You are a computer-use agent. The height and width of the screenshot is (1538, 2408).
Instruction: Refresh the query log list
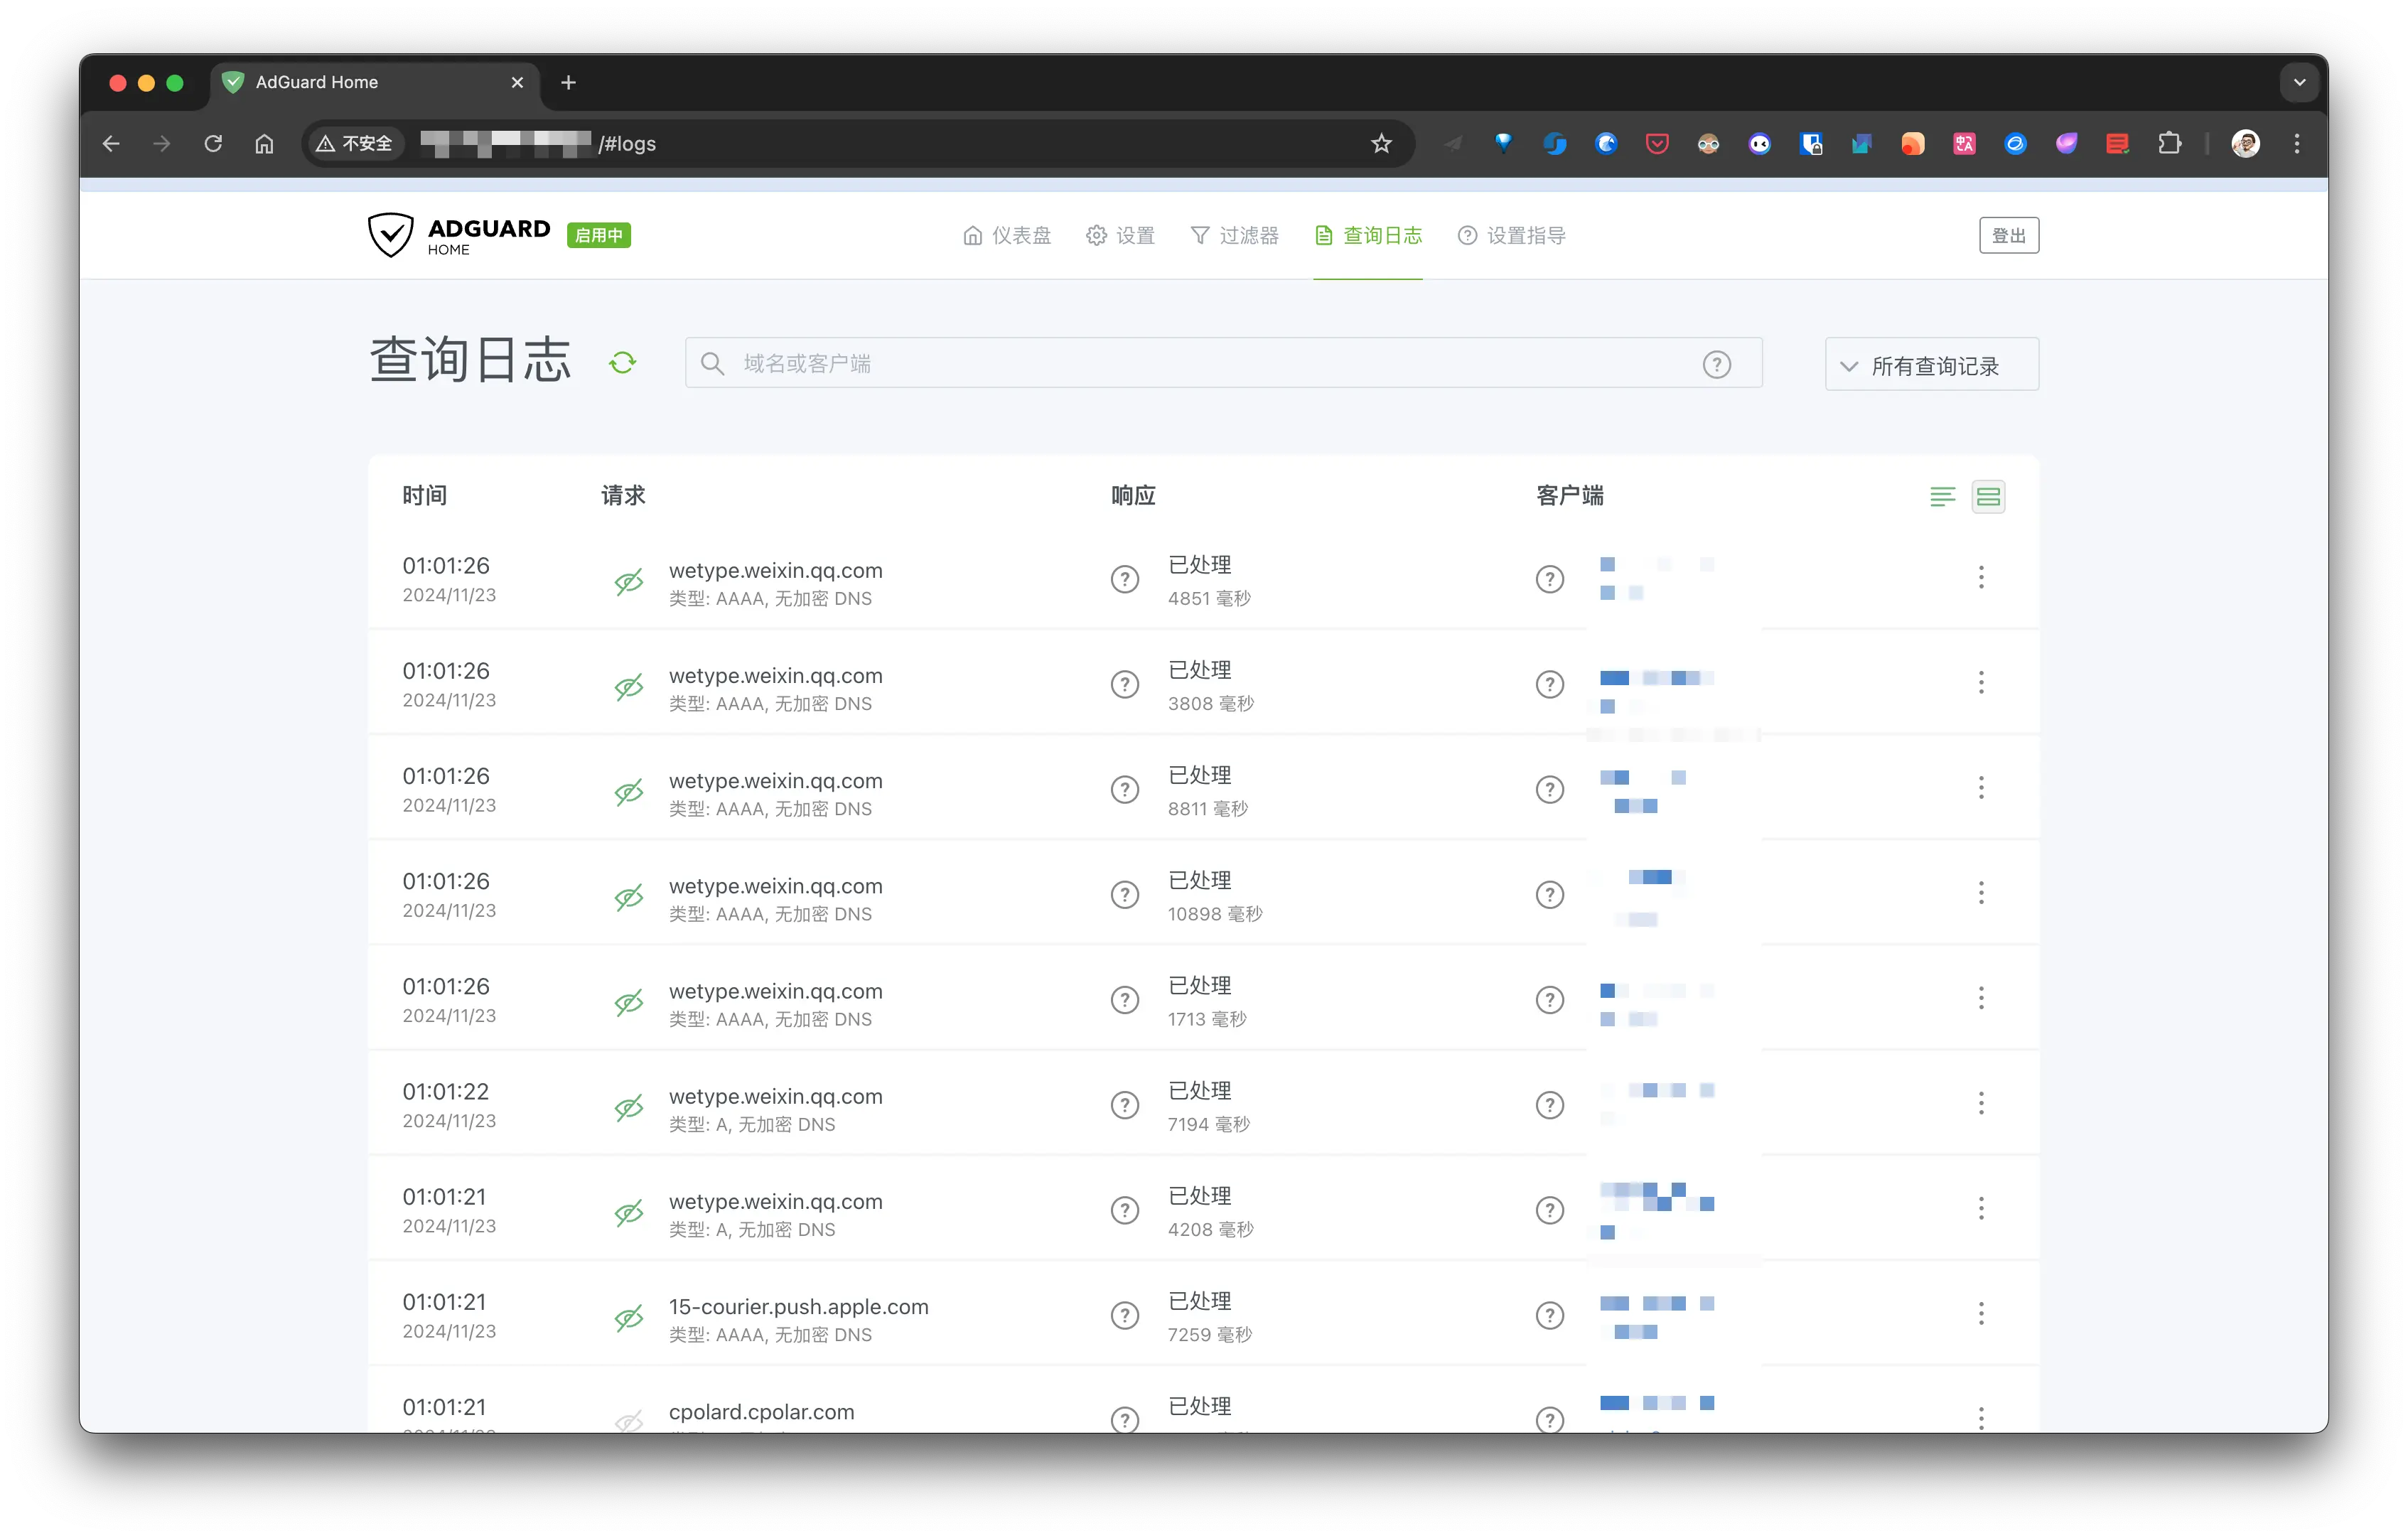[622, 362]
